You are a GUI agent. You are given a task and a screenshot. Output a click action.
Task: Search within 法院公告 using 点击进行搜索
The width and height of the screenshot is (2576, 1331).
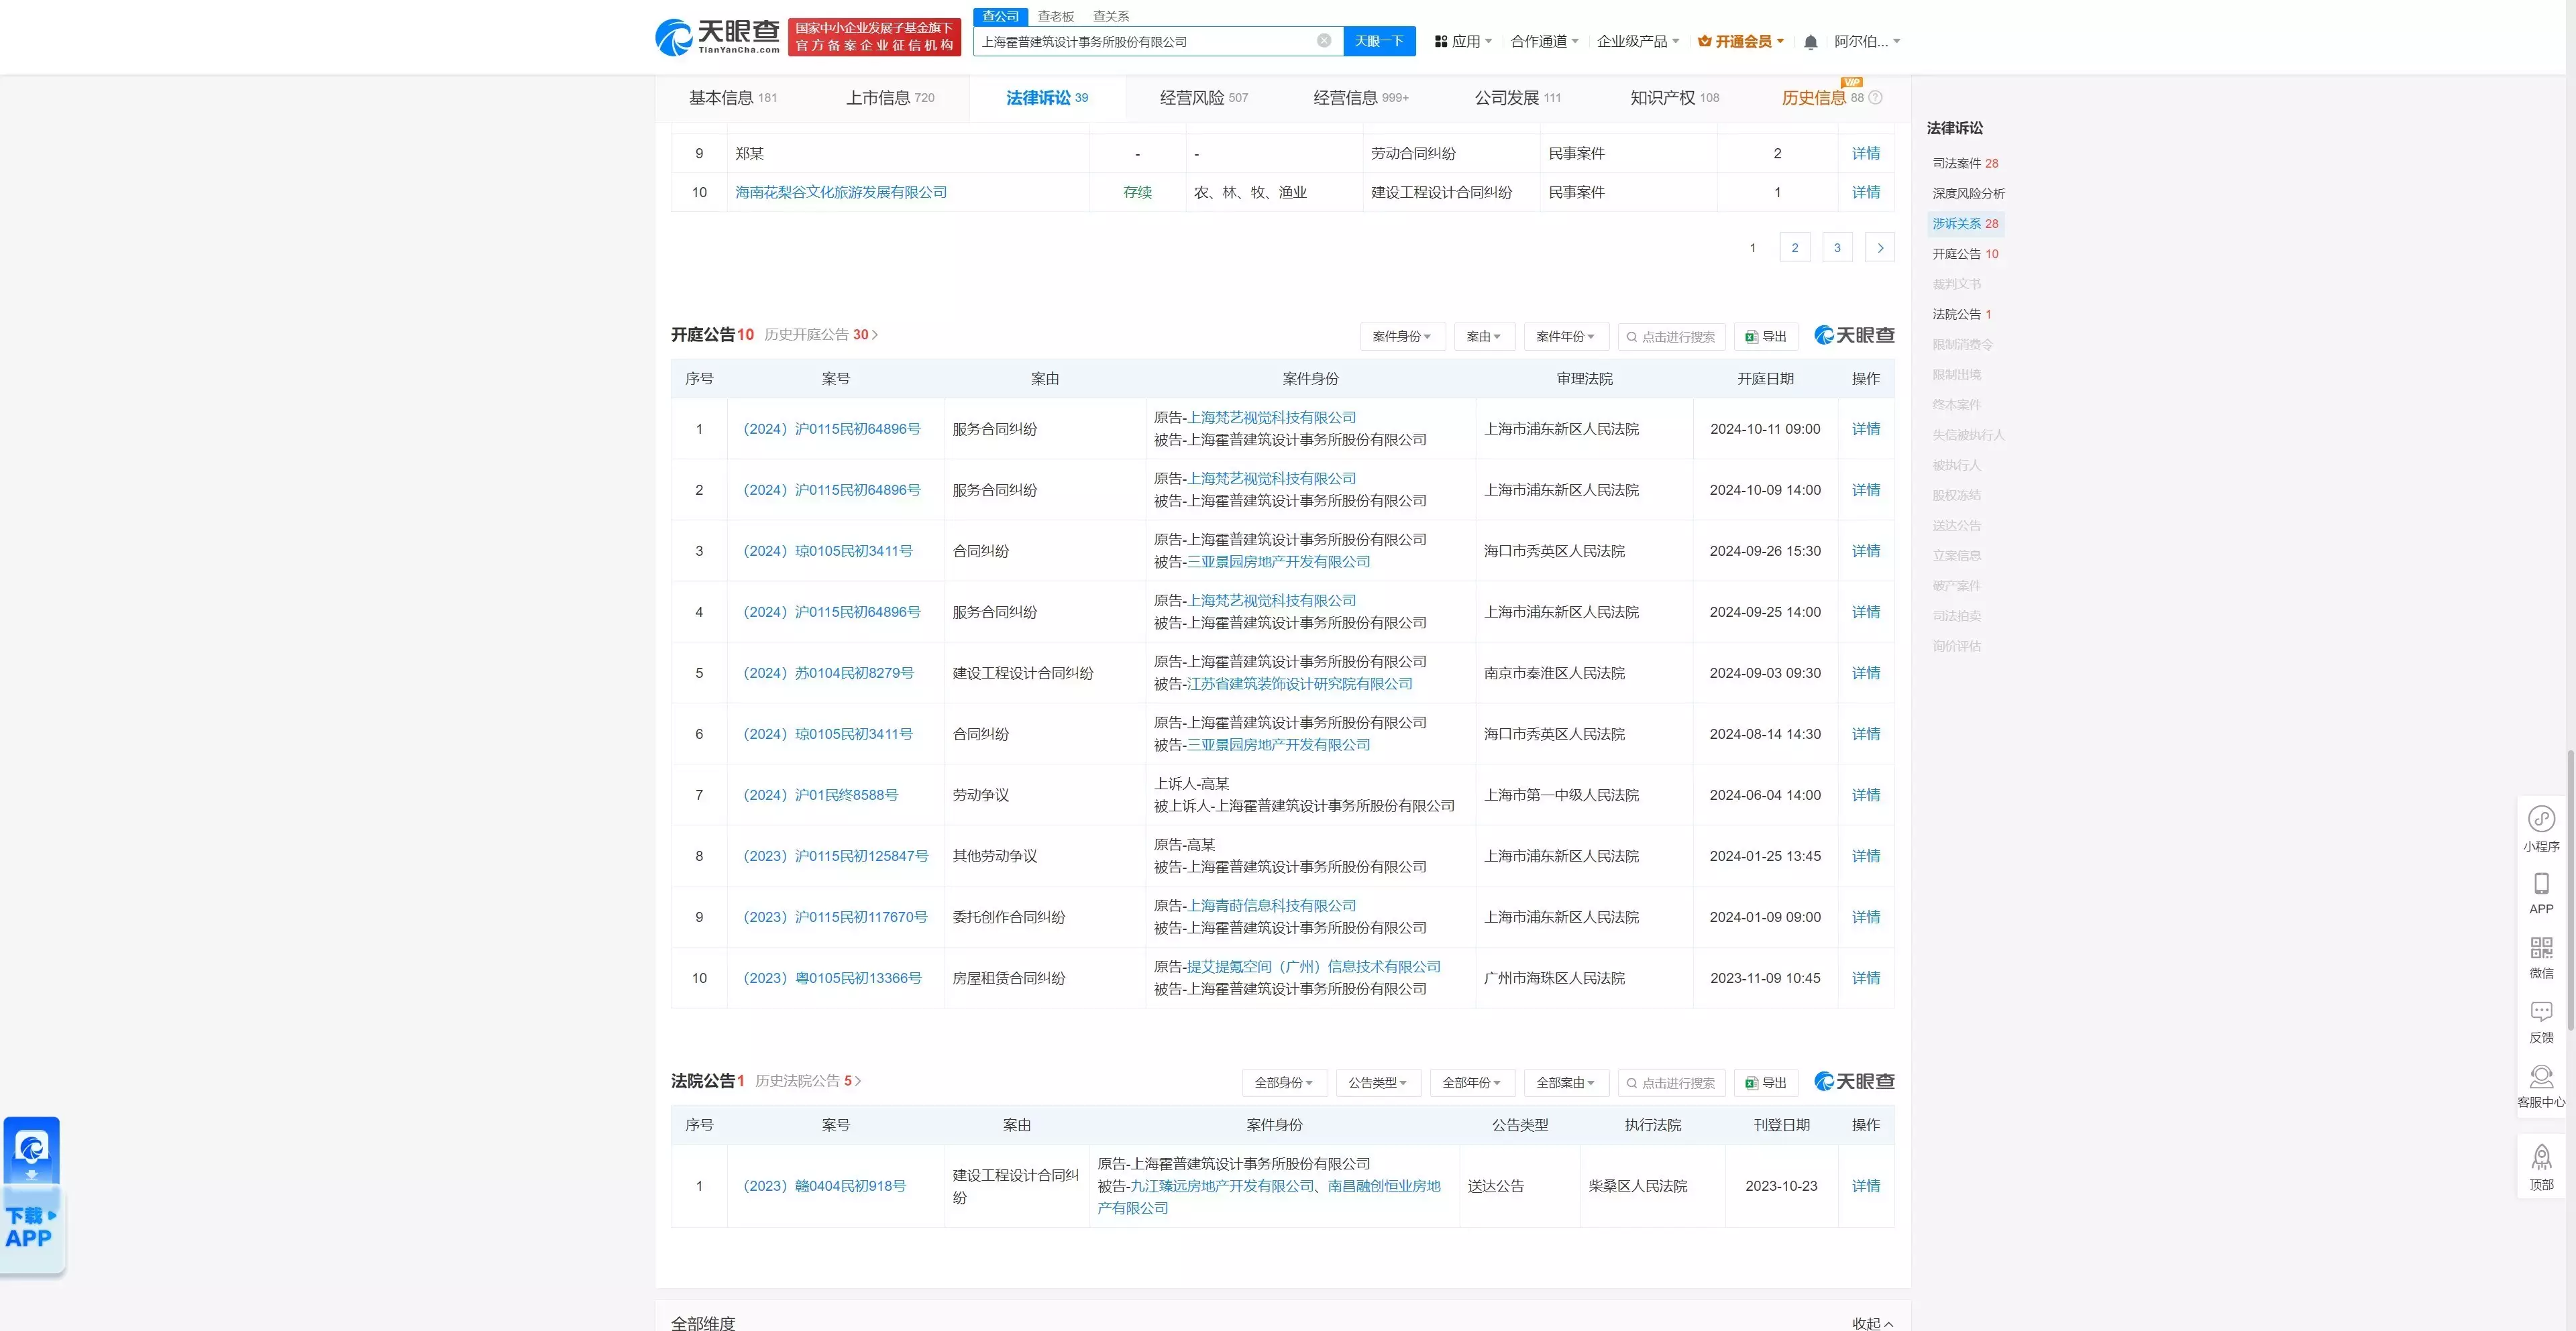point(1671,1082)
